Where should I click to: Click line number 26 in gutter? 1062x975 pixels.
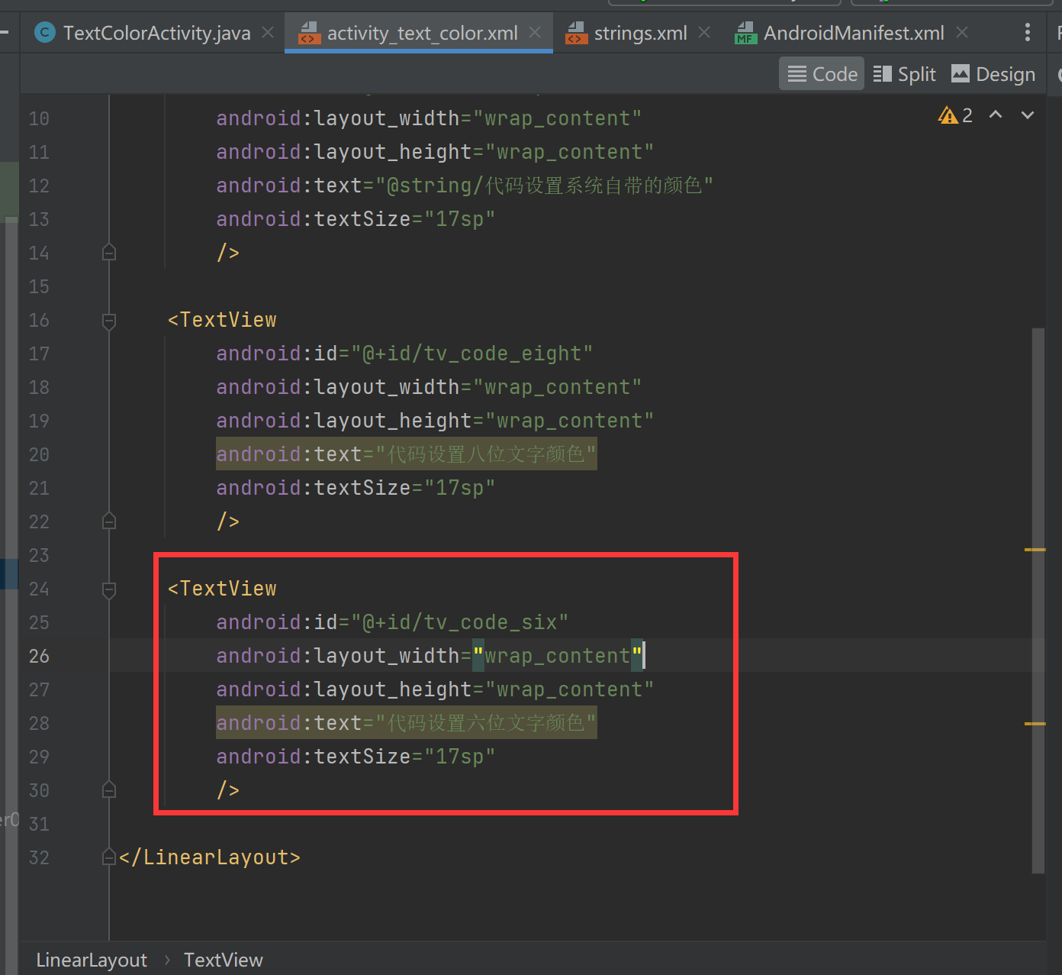pyautogui.click(x=39, y=656)
